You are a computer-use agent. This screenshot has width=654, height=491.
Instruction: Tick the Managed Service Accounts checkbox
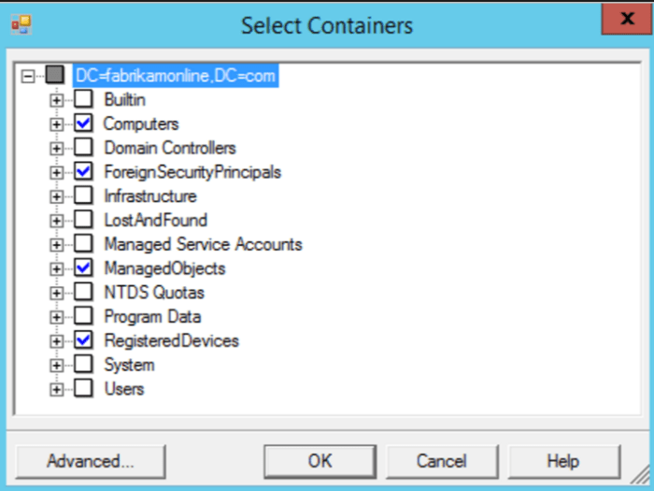coord(84,244)
